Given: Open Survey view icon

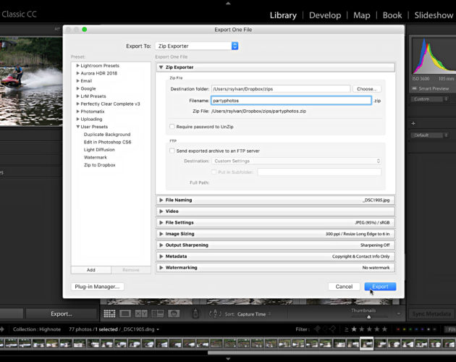Looking at the screenshot, I should pos(158,313).
